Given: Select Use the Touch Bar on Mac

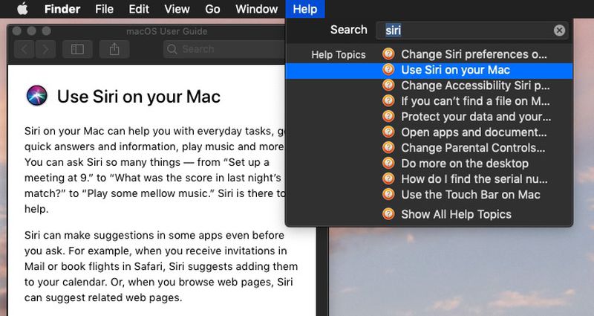Looking at the screenshot, I should [429, 194].
